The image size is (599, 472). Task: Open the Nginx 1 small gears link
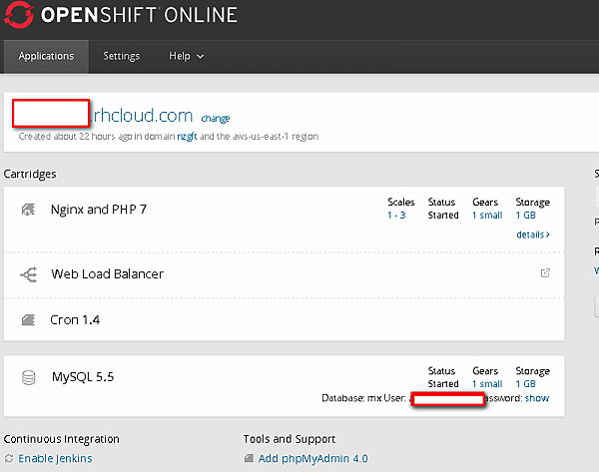(x=487, y=216)
